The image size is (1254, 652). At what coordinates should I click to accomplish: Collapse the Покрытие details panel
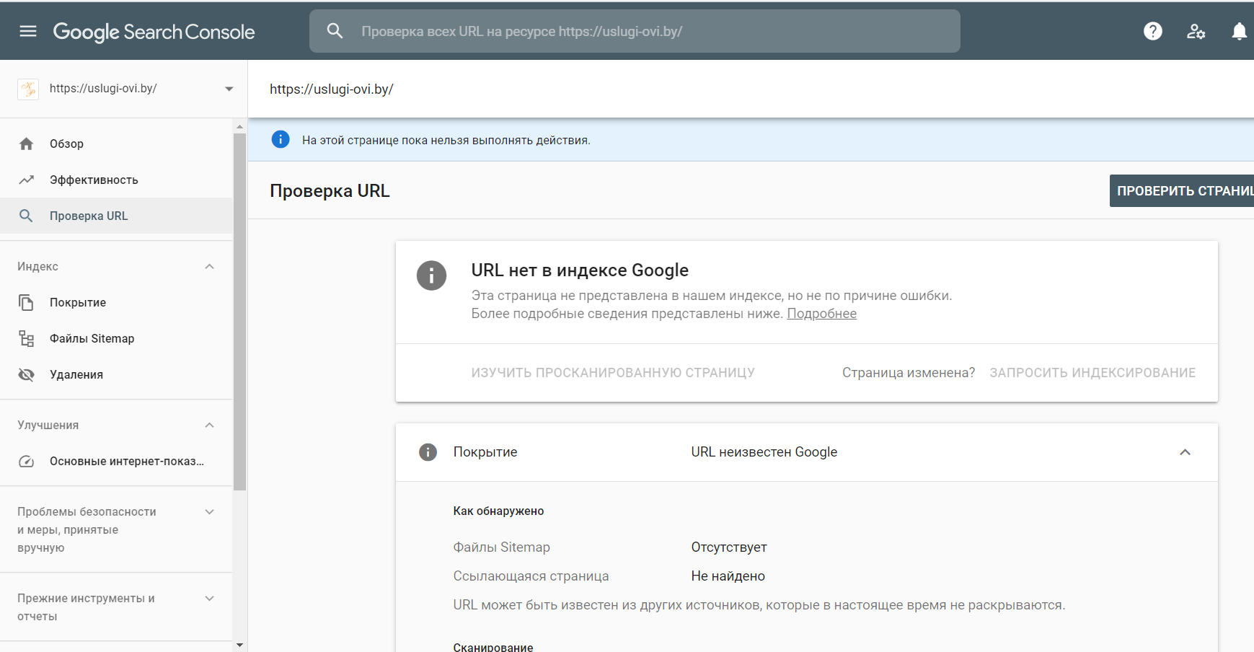[1185, 452]
